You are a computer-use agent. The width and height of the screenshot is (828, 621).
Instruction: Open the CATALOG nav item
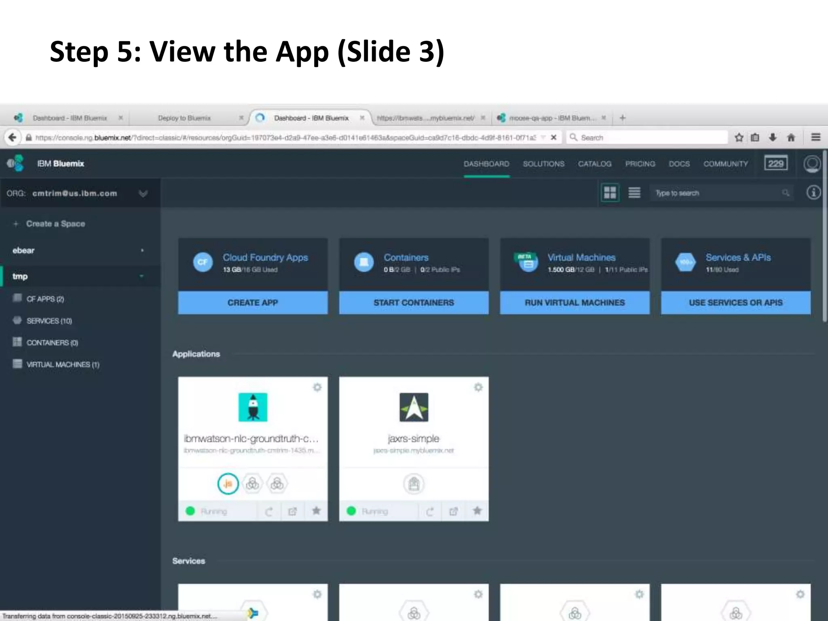point(594,164)
